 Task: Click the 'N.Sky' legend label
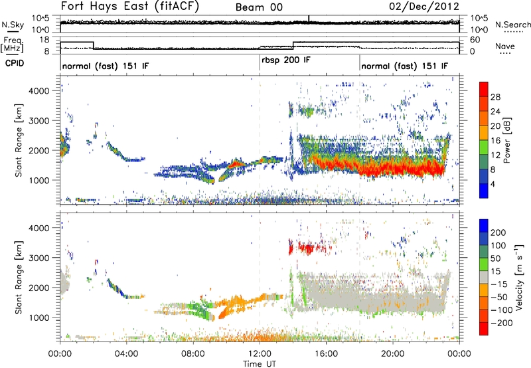click(x=13, y=25)
